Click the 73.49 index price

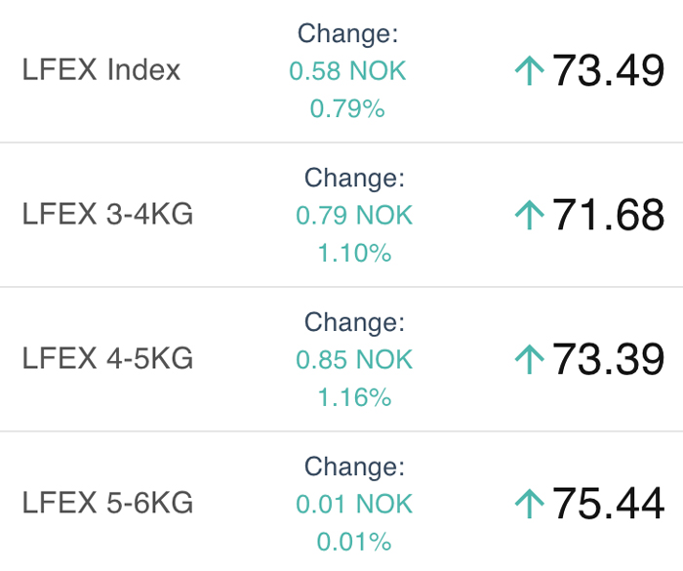tap(609, 70)
